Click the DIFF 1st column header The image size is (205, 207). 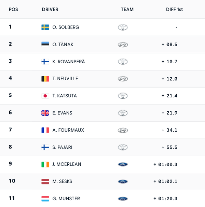pyautogui.click(x=174, y=10)
